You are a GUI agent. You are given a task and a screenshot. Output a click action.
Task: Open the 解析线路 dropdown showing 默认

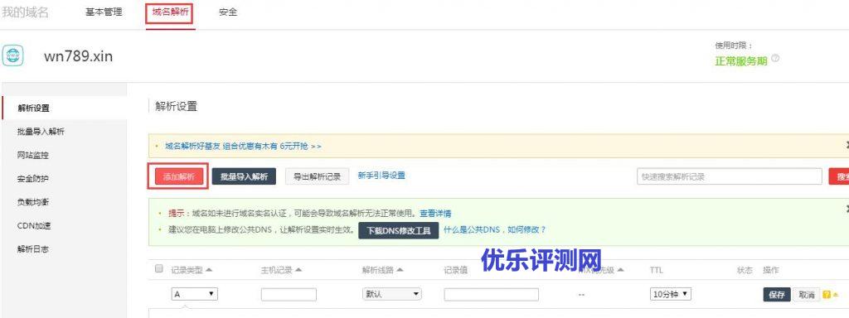click(392, 294)
